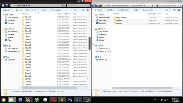Show the preview pane in left window
Viewport: 183px width, 103px height.
pyautogui.click(x=83, y=10)
